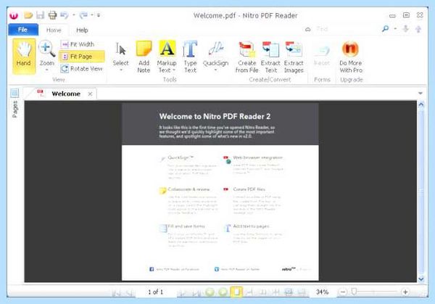Click the Welcome to Nitro PDF Reader 2 heading
The width and height of the screenshot is (435, 304).
pyautogui.click(x=215, y=117)
